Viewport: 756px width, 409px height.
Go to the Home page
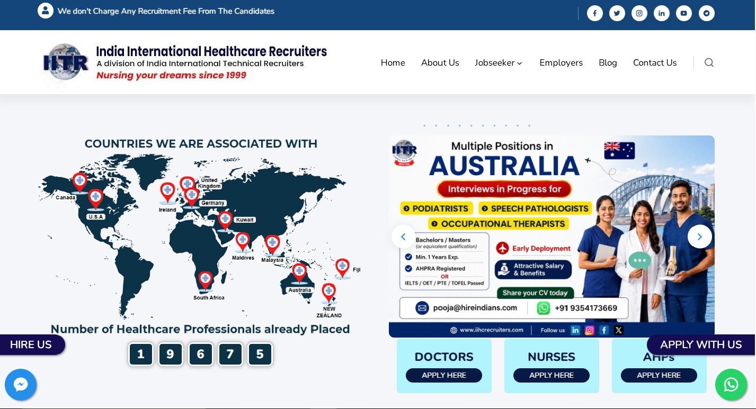[x=393, y=62]
